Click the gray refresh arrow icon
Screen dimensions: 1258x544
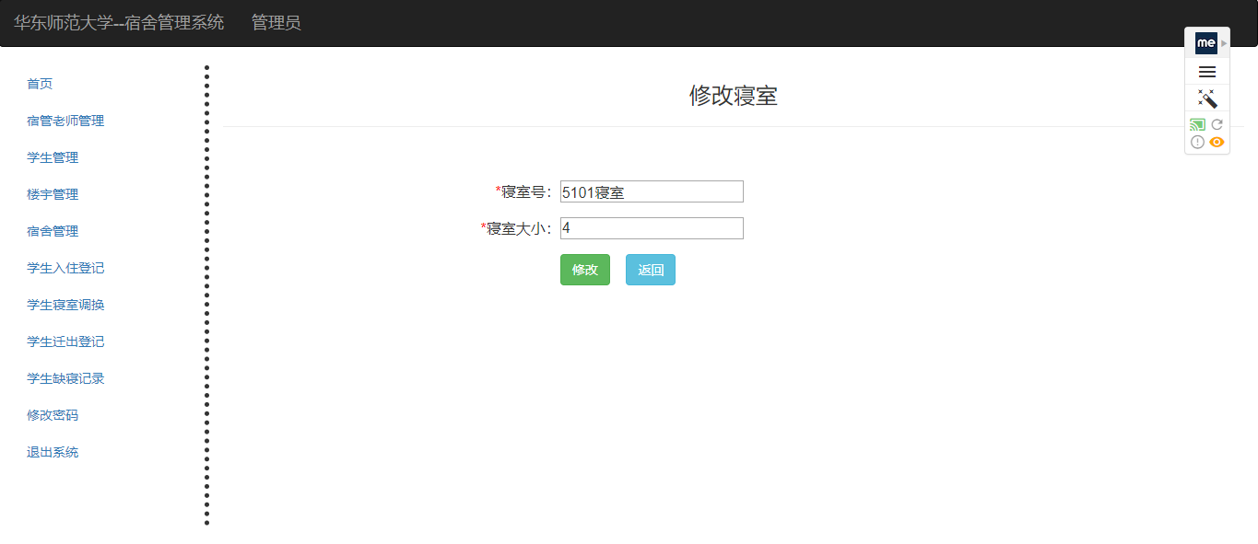tap(1217, 124)
